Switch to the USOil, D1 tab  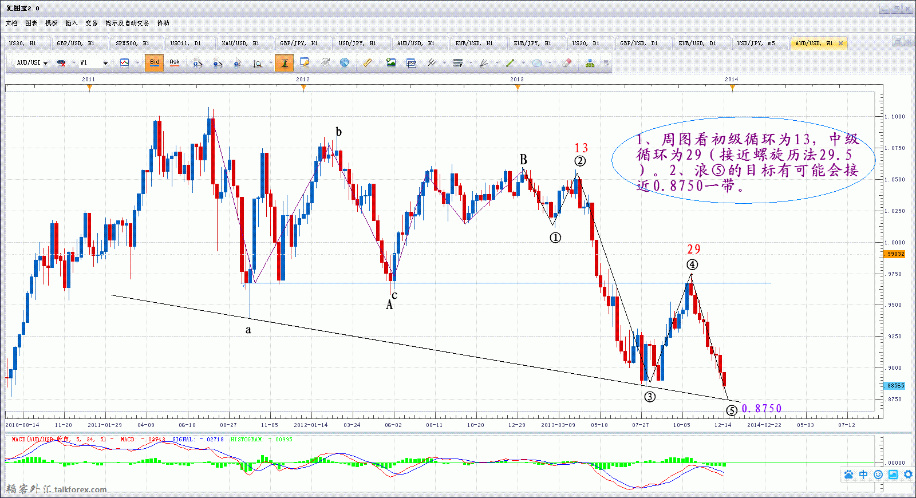click(x=191, y=44)
